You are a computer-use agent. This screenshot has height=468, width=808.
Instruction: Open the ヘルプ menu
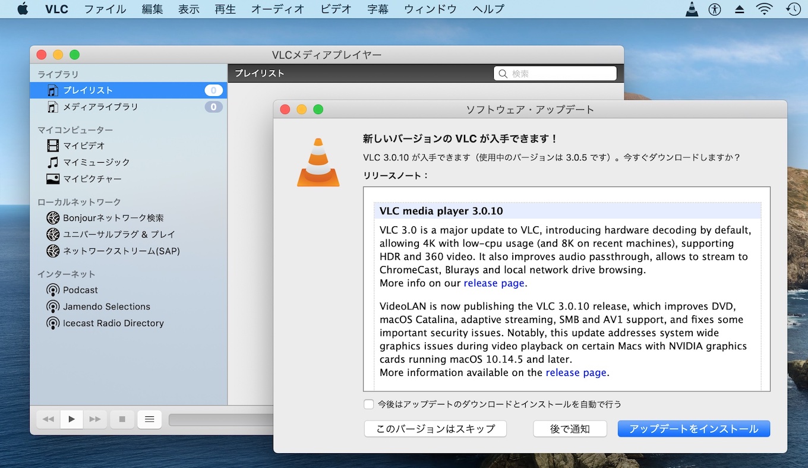click(488, 9)
